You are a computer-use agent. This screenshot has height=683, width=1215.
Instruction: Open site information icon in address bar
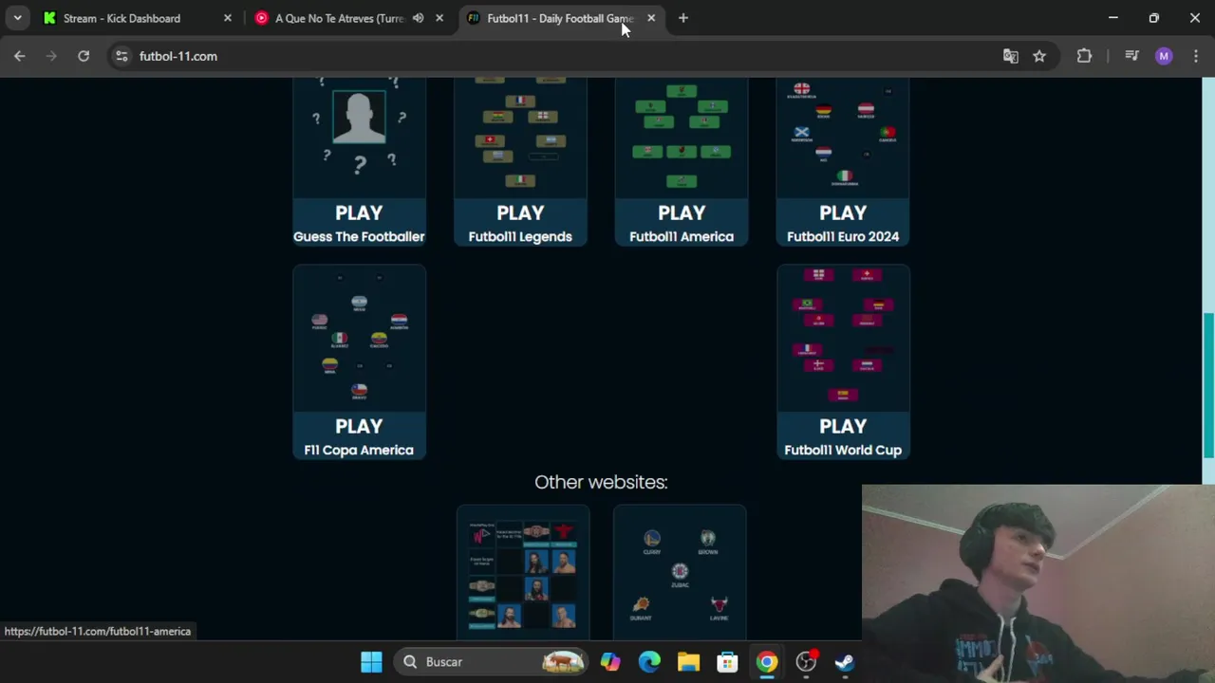point(121,56)
